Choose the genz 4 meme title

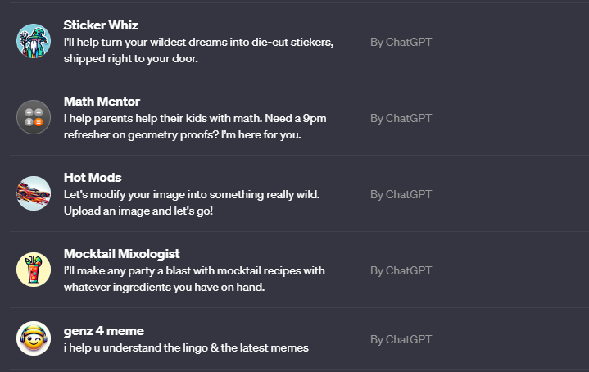[x=103, y=331]
